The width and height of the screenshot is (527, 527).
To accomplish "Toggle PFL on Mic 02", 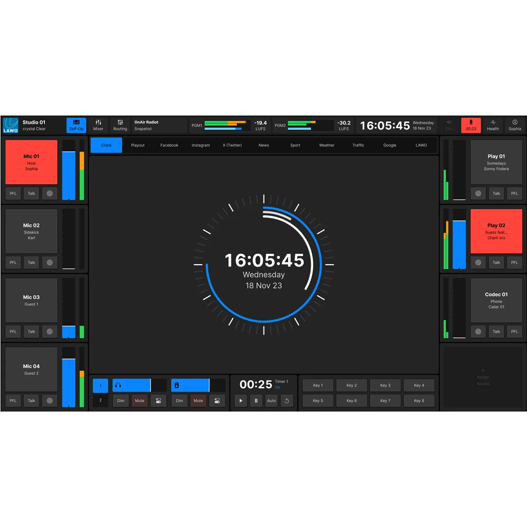I will 13,263.
